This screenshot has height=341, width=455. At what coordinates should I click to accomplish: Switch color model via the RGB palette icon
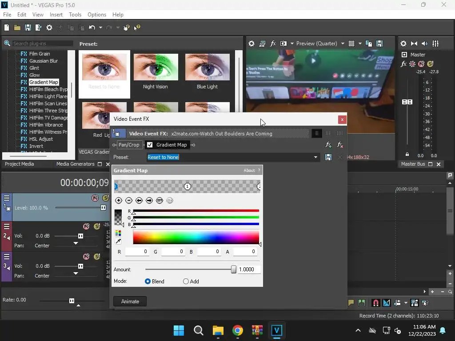pos(118,233)
